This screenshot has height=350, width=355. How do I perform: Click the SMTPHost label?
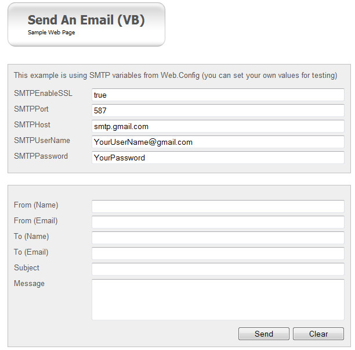32,124
